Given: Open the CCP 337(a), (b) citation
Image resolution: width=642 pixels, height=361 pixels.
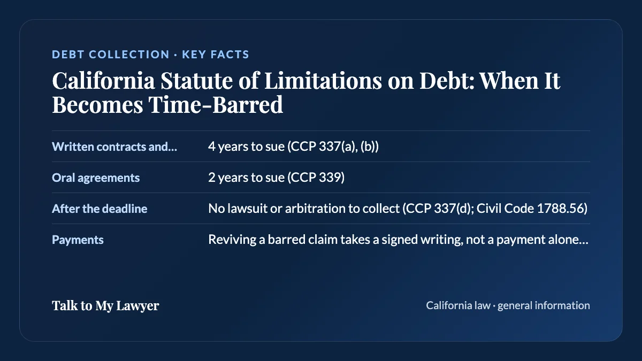Looking at the screenshot, I should click(x=333, y=147).
